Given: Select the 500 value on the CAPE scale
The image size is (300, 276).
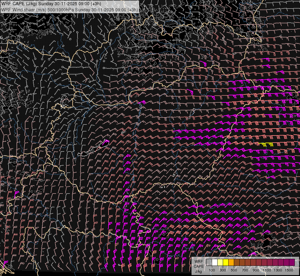Looking at the screenshot, I should [x=234, y=270].
